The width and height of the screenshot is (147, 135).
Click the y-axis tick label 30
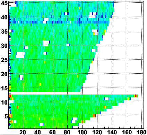[x=4, y=46]
